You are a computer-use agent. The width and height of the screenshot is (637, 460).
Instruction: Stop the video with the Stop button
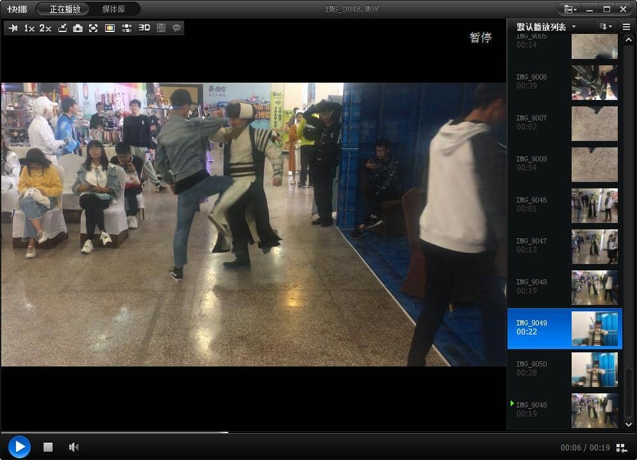click(x=48, y=447)
